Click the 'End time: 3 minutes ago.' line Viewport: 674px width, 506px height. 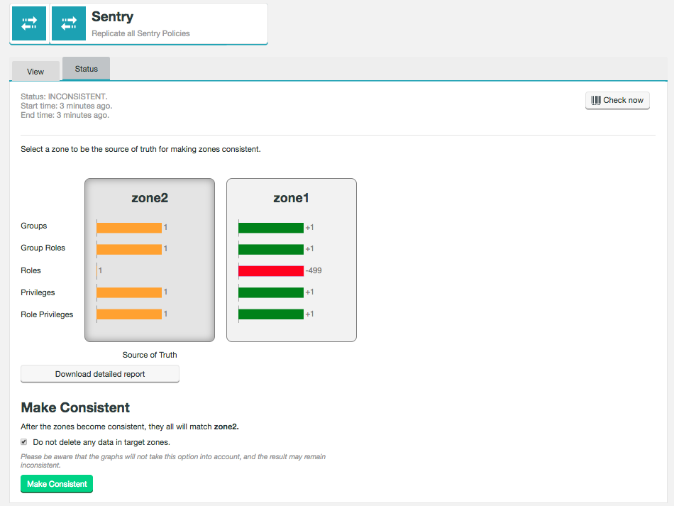tap(65, 115)
